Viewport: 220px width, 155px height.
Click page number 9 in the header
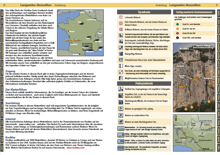pyautogui.click(x=217, y=5)
